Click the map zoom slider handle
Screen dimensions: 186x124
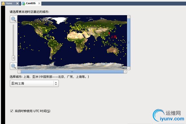pyautogui.click(x=14, y=58)
